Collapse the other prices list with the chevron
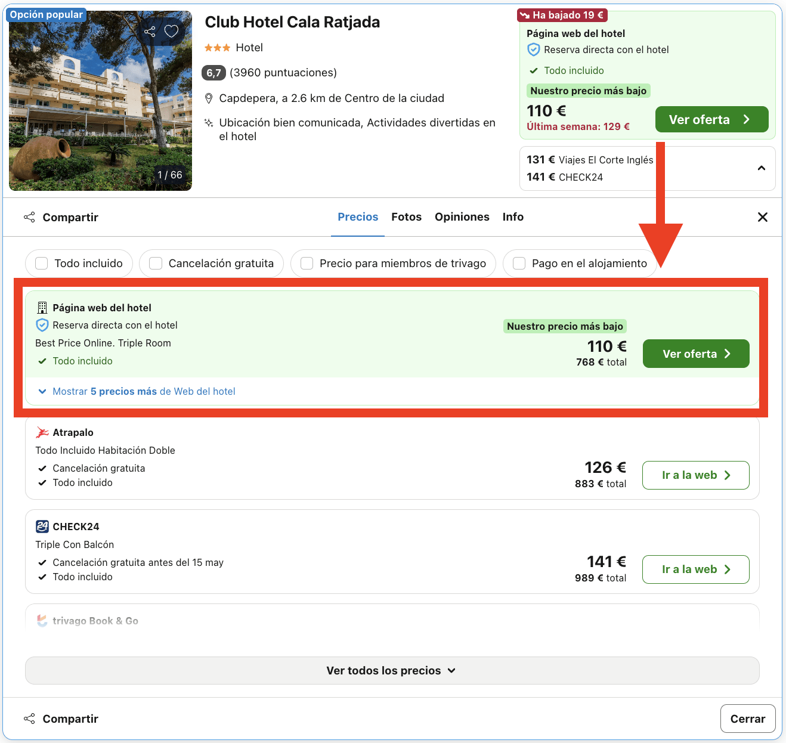Viewport: 786px width, 743px height. 762,168
